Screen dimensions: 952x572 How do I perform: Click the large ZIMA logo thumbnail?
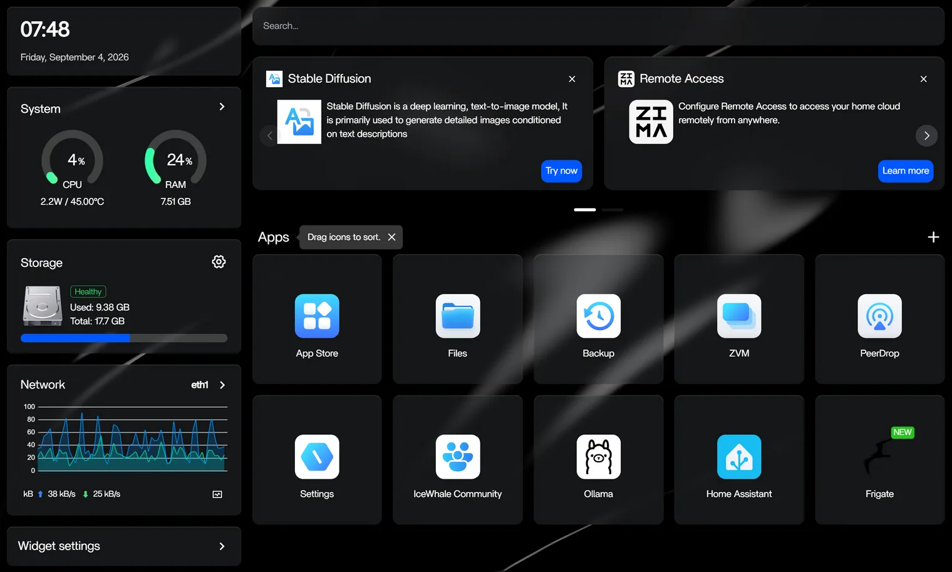(651, 122)
